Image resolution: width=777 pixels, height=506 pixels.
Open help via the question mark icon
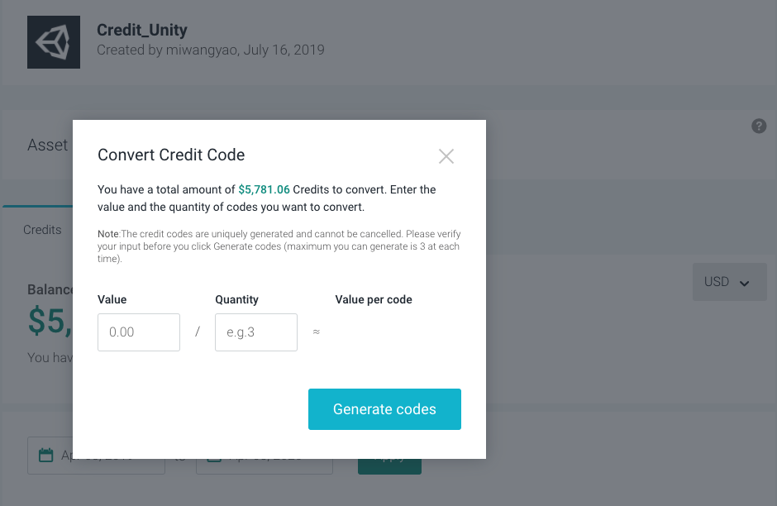point(759,126)
